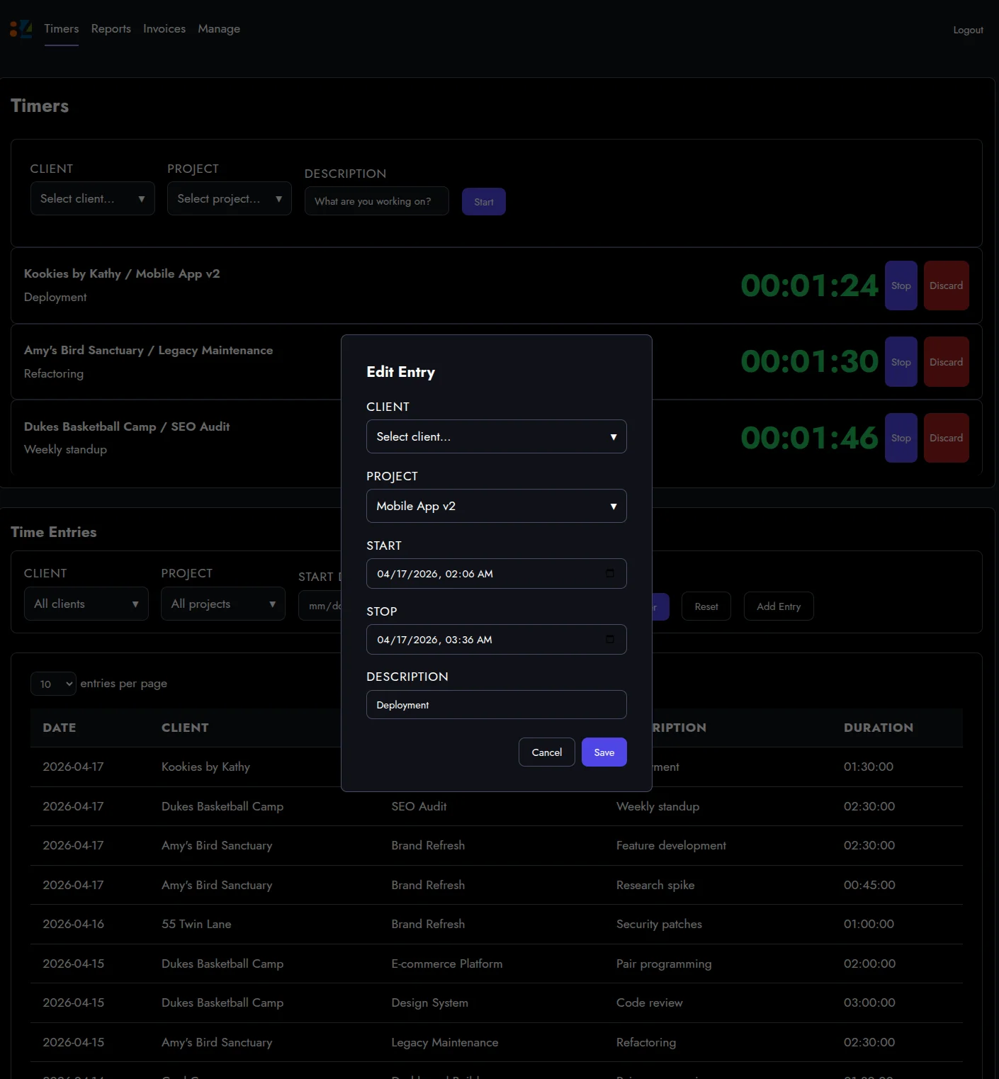Go to the Invoices tab
The image size is (999, 1079).
[164, 29]
